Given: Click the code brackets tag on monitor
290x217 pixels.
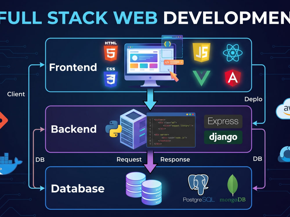Looking at the screenshot, I should (x=173, y=62).
